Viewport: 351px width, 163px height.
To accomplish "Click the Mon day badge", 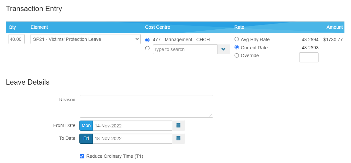I will [86, 125].
